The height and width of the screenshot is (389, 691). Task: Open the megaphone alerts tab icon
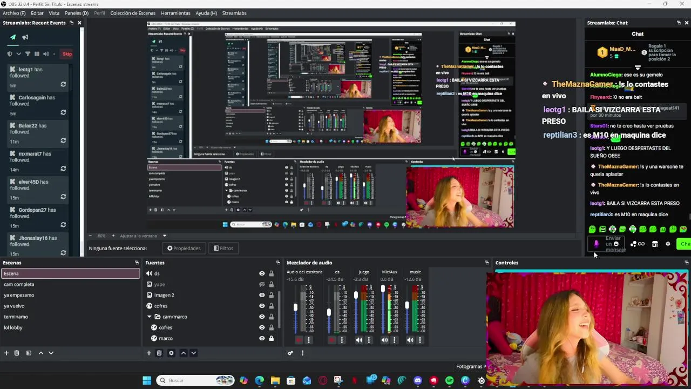tap(25, 37)
